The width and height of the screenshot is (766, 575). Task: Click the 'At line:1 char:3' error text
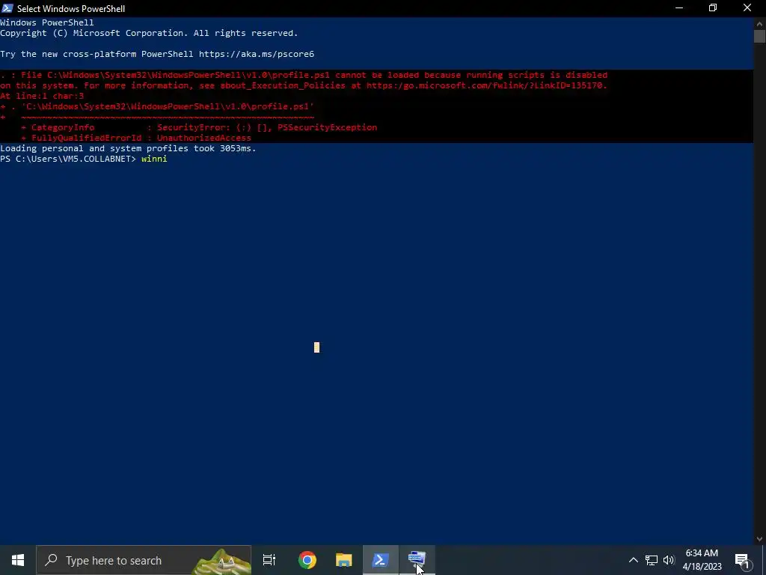tap(42, 96)
